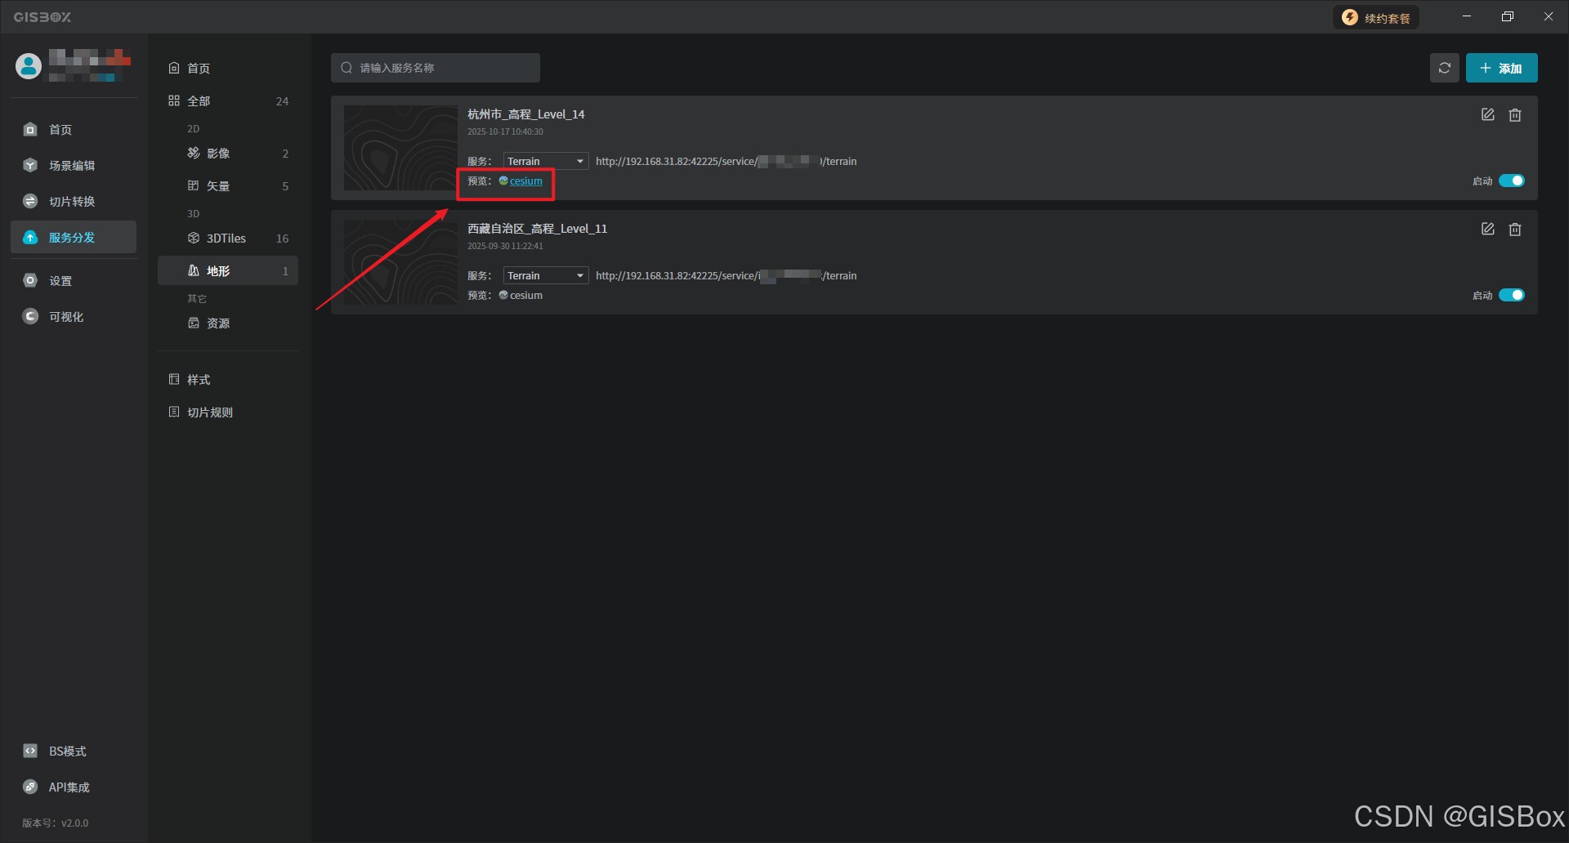Click 服务分发 upload icon
The image size is (1569, 843).
tap(30, 238)
